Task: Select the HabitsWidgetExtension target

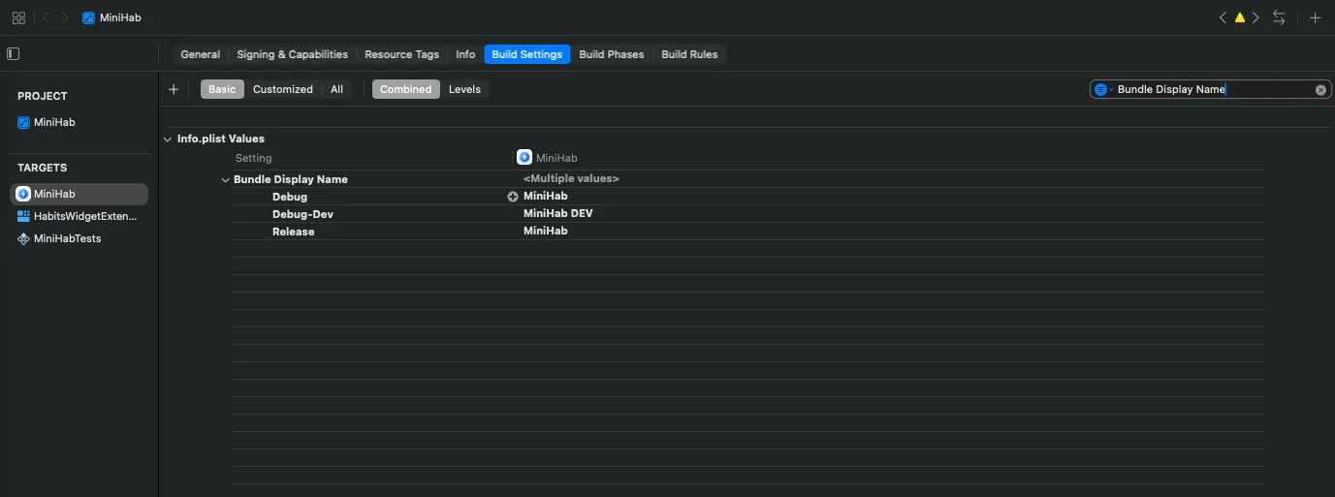Action: 79,216
